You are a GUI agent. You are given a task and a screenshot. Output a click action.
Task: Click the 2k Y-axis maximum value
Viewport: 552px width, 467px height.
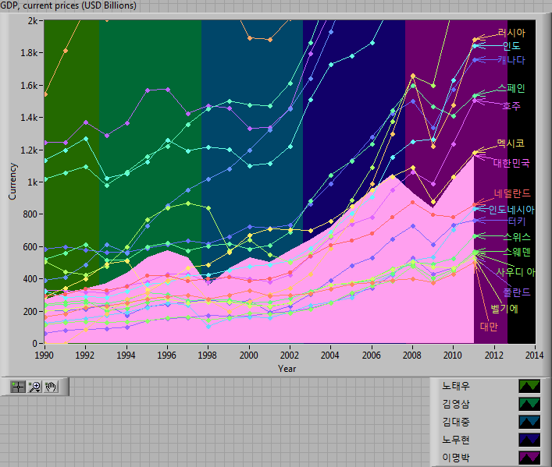point(33,21)
